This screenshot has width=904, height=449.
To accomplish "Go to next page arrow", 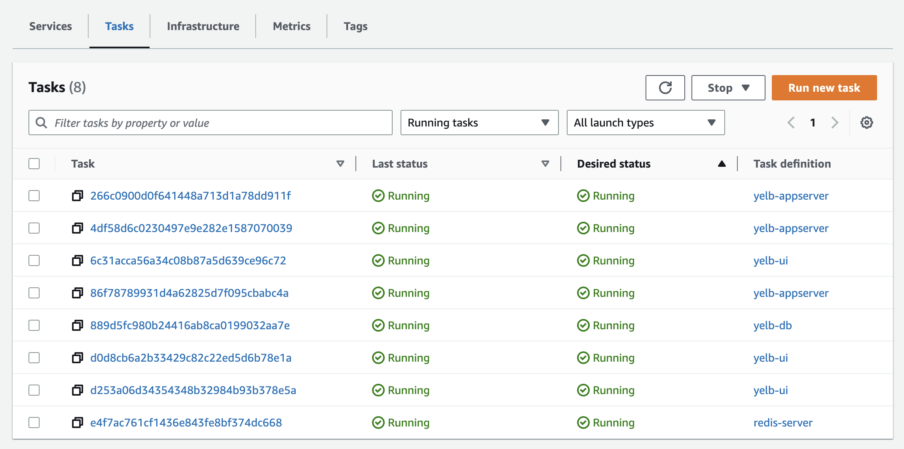I will (835, 123).
